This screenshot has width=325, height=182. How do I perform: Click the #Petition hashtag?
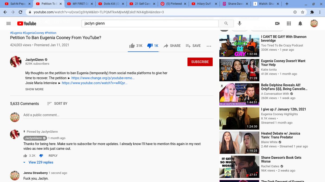tap(51, 33)
